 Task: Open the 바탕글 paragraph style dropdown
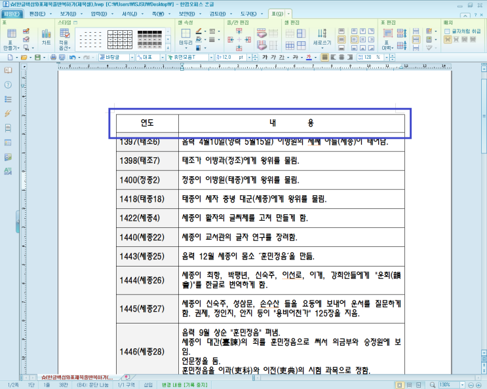(132, 58)
